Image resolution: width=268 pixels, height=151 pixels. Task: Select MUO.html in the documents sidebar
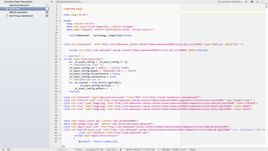pyautogui.click(x=14, y=9)
